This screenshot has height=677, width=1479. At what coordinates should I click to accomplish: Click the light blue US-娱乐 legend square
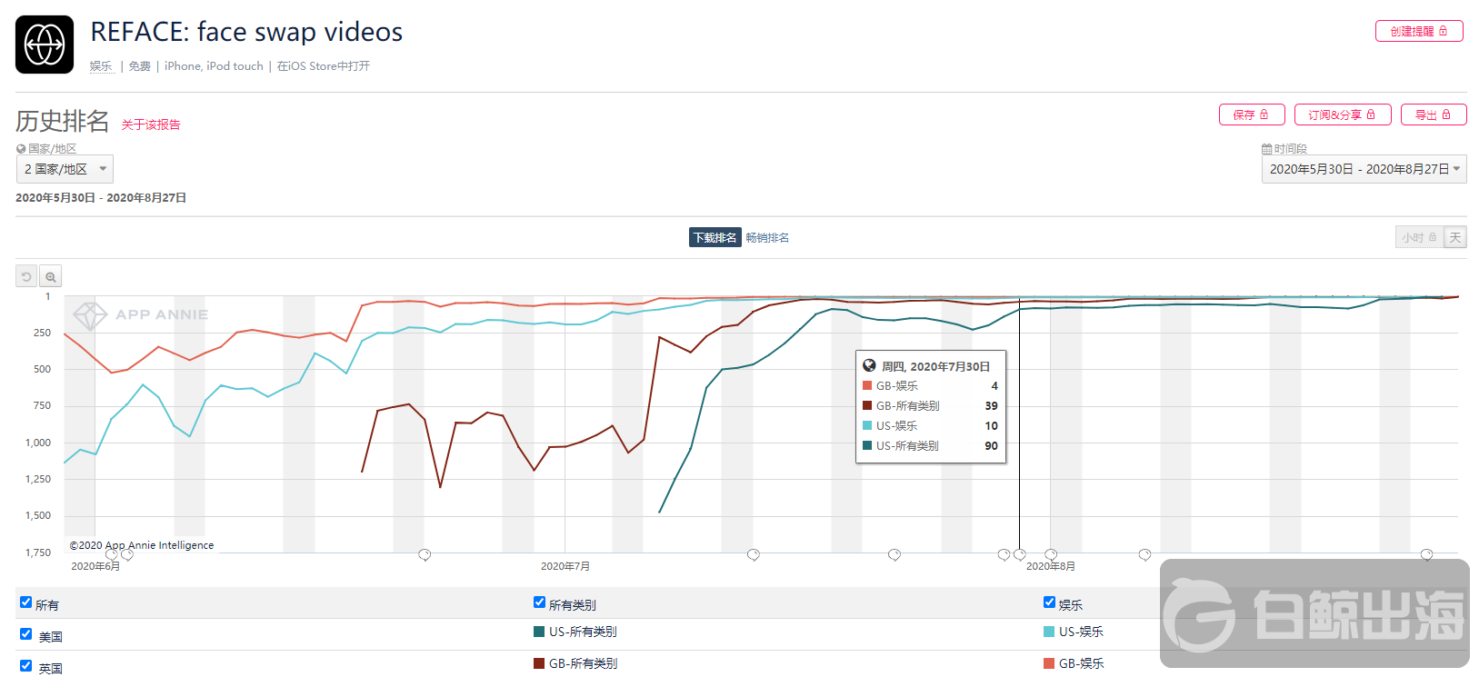tap(1049, 632)
